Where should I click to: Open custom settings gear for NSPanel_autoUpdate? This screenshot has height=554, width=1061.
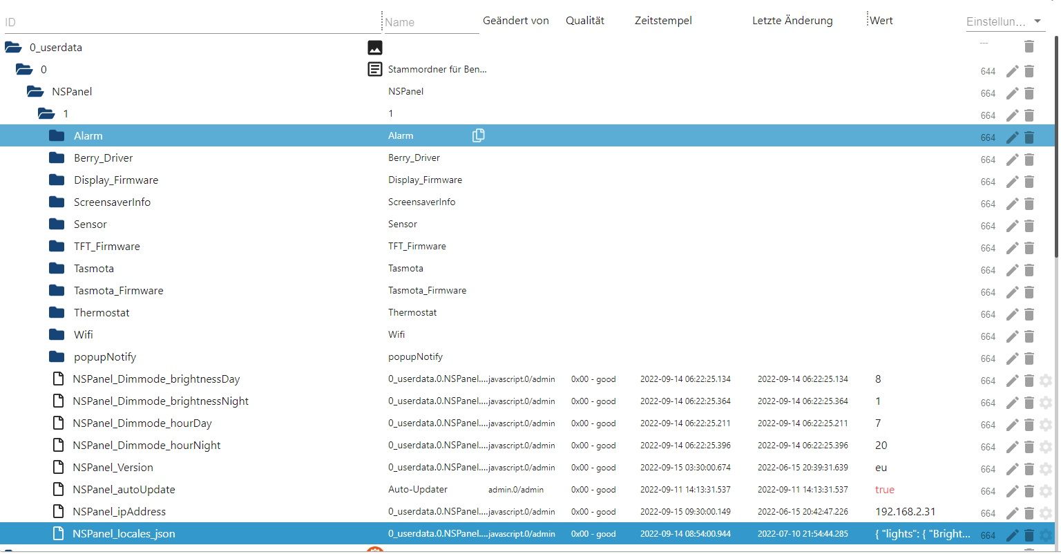click(x=1046, y=491)
